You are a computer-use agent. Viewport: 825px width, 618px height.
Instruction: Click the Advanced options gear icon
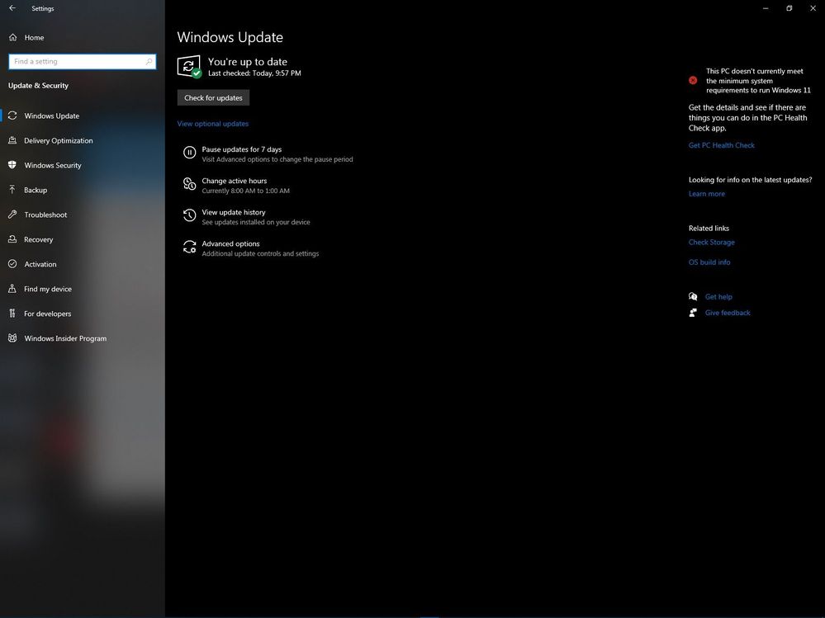click(189, 247)
